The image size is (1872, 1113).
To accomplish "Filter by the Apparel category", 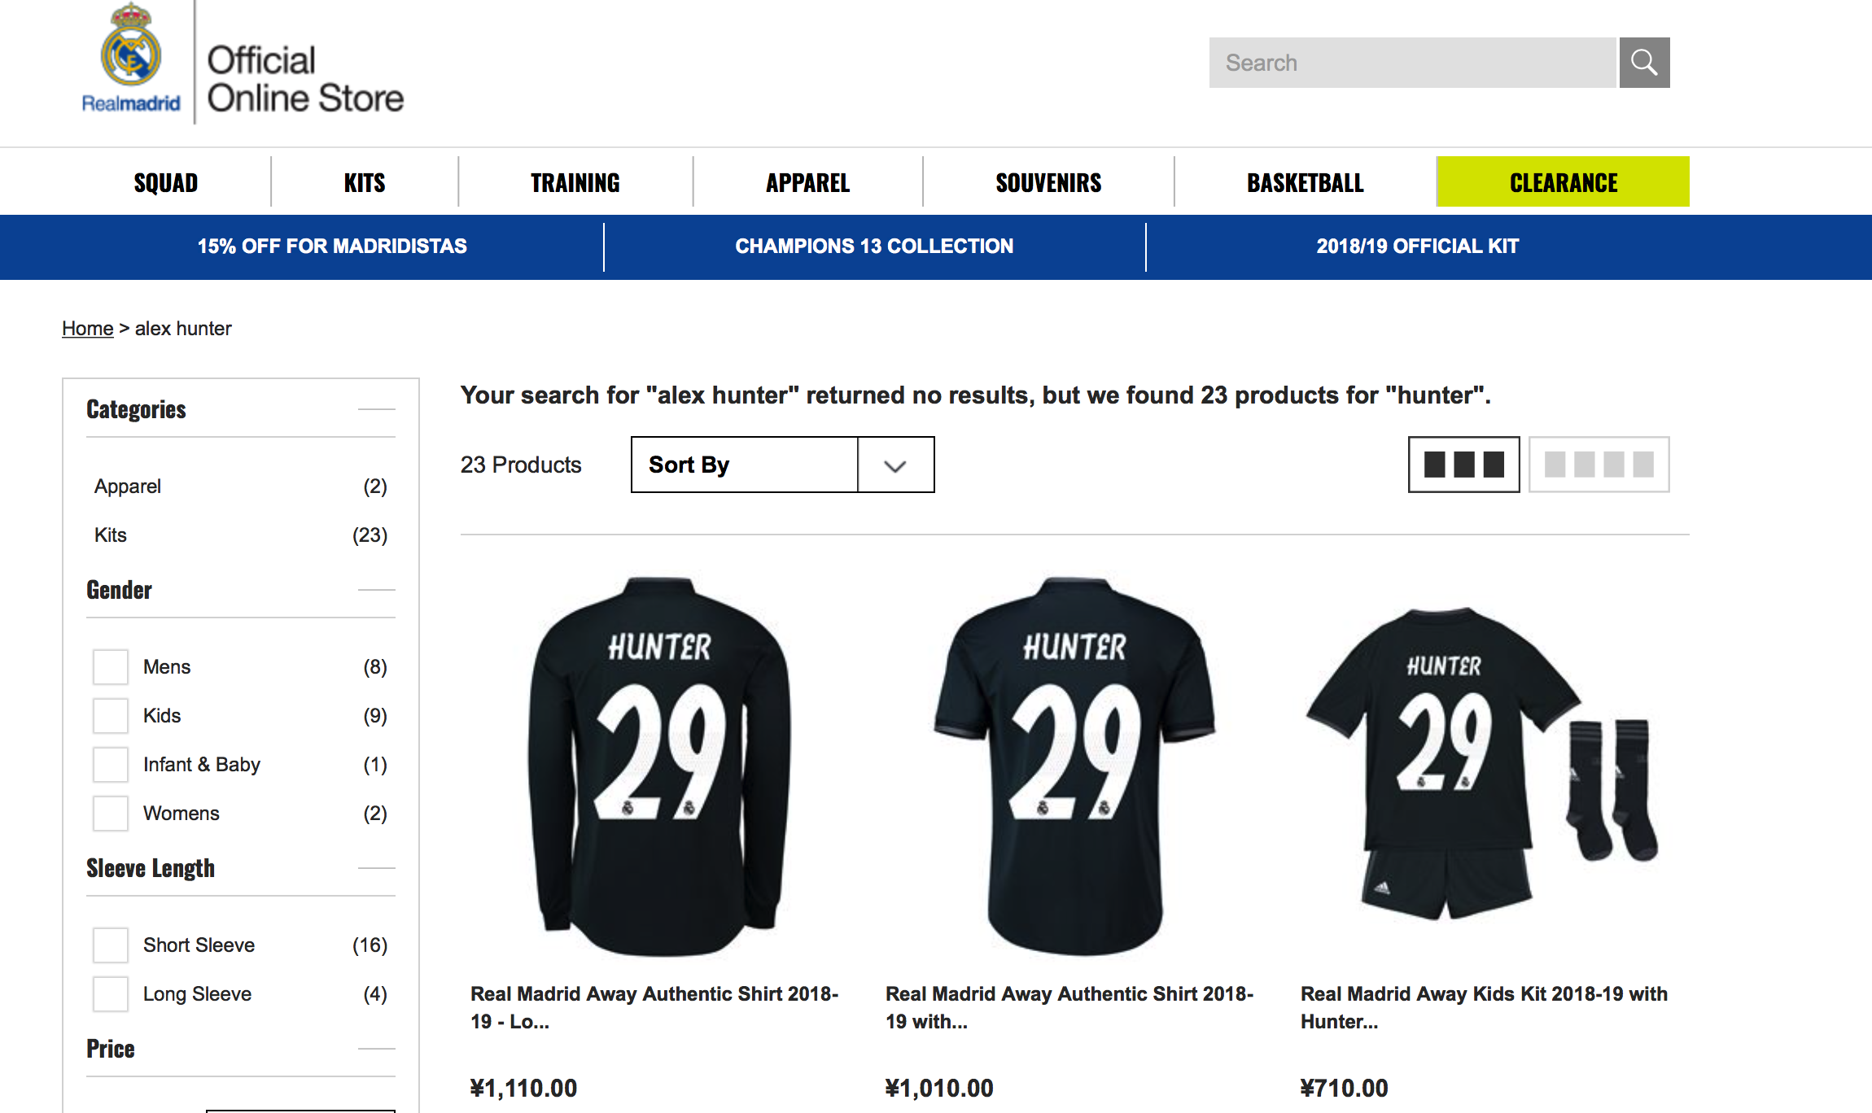I will (x=128, y=487).
